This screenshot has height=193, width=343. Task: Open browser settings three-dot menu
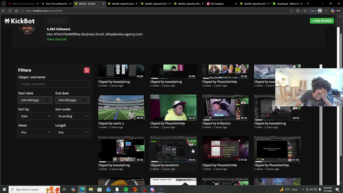click(326, 11)
